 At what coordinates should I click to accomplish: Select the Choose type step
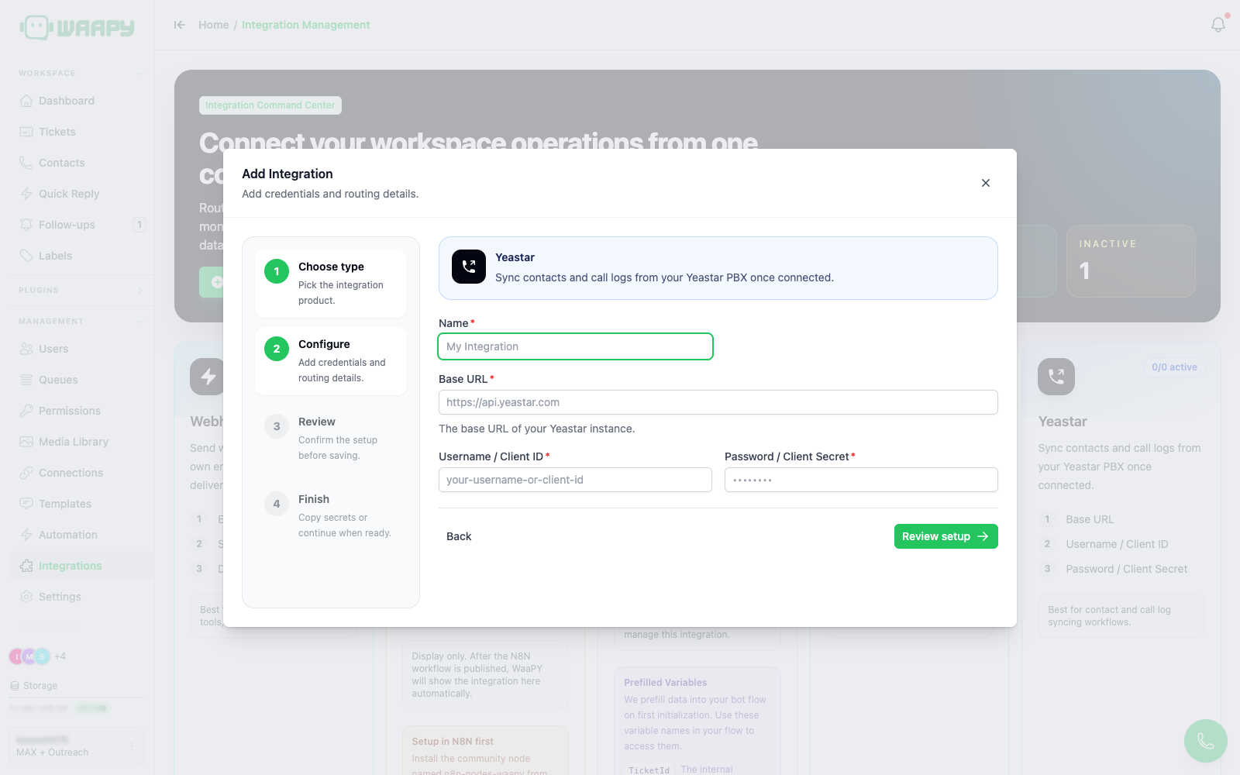click(331, 283)
